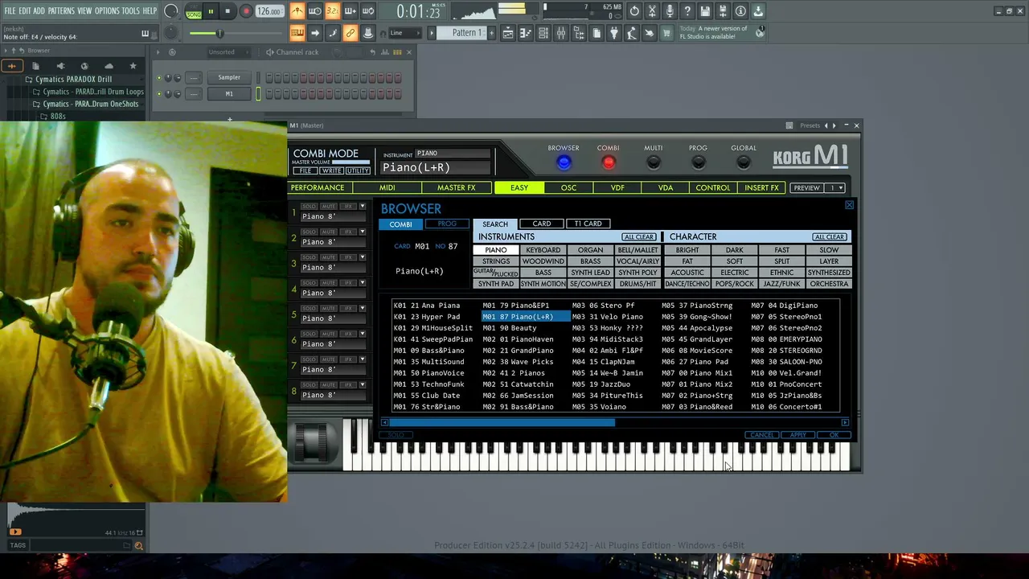Click the Korg M1 PREVIEW button
This screenshot has width=1029, height=579.
coord(806,188)
